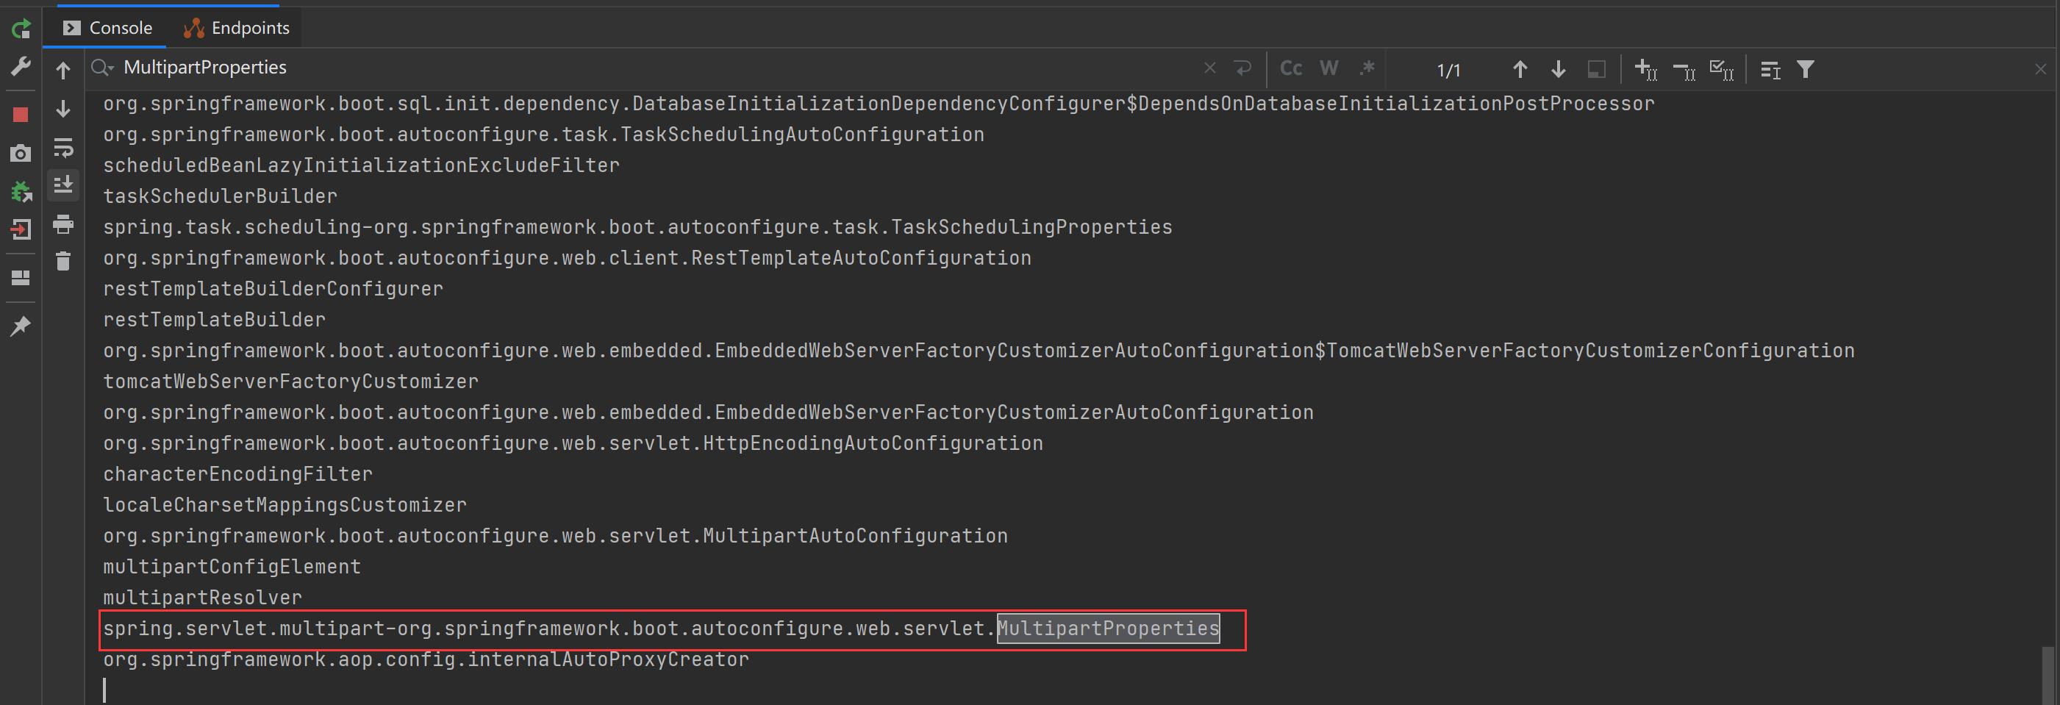Toggle Match Case (Cc) option
This screenshot has height=705, width=2060.
pos(1291,68)
